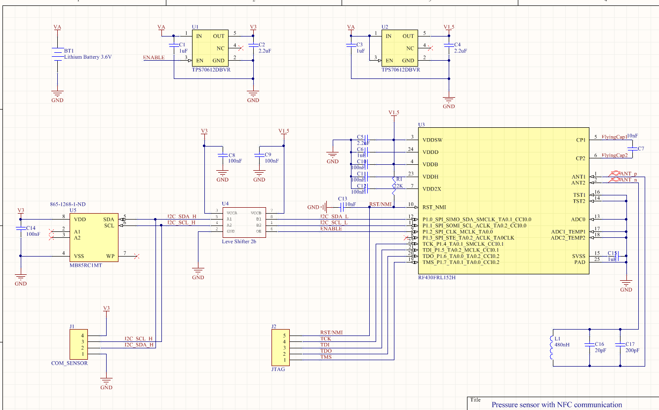Click the 865-1268-1-ND part number text

pyautogui.click(x=68, y=204)
